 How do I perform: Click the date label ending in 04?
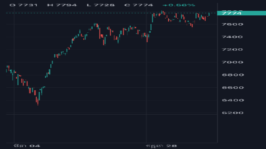click(x=27, y=146)
